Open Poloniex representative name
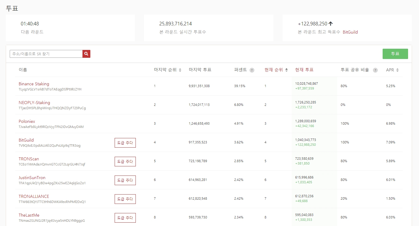419x226 pixels. tap(27, 121)
